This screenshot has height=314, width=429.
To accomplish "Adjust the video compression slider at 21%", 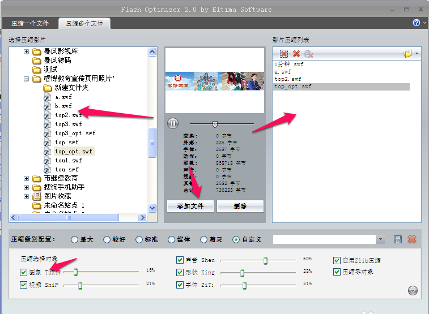I will 80,286.
